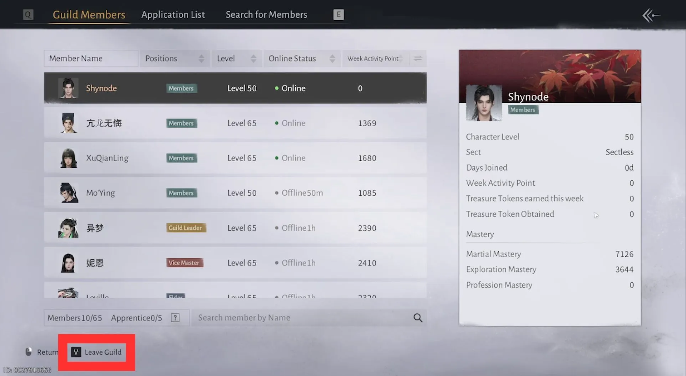
Task: Click the Q key previous-tab icon
Action: coord(28,15)
